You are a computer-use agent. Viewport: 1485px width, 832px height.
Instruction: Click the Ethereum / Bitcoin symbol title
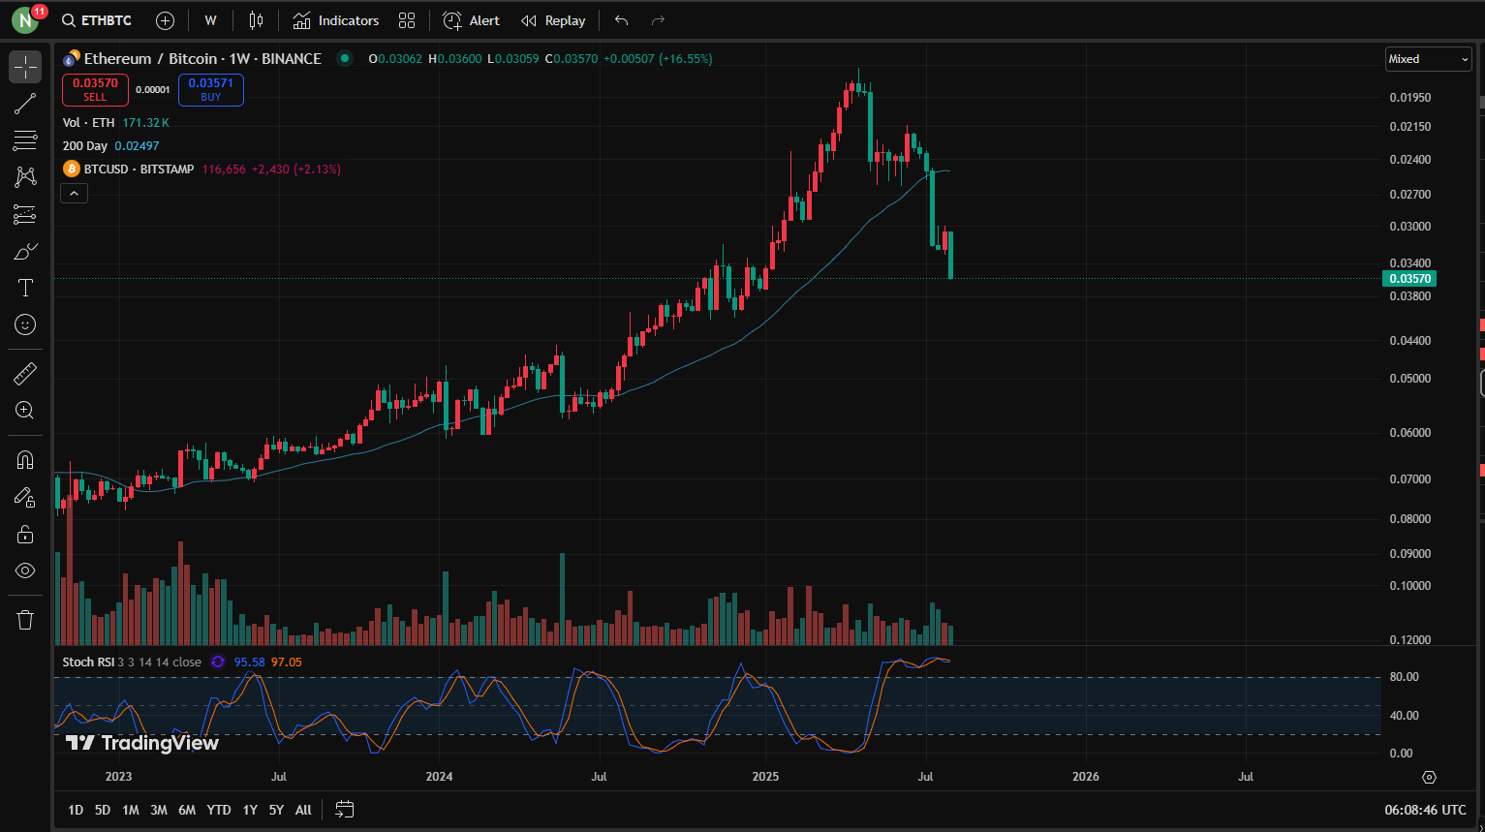point(202,58)
